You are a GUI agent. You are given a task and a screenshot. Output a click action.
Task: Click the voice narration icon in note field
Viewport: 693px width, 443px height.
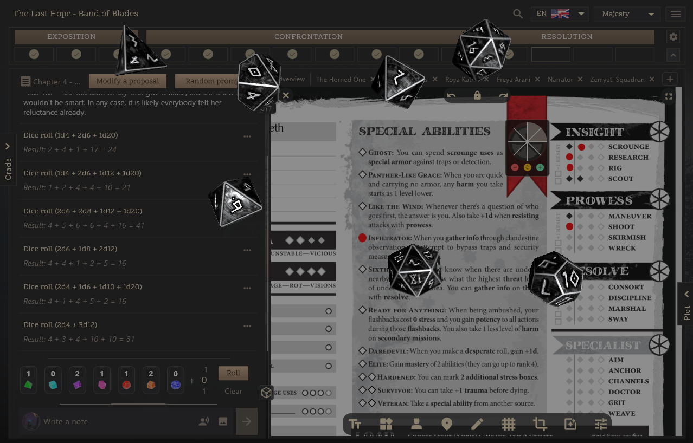coord(204,421)
